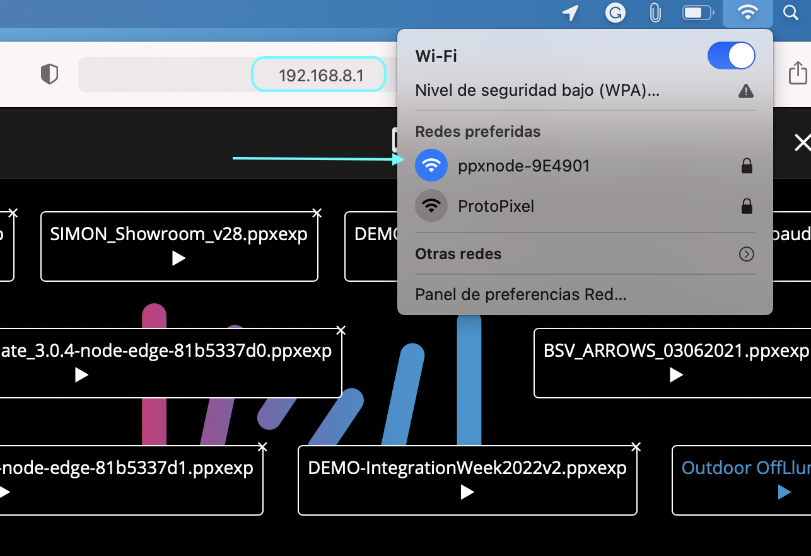
Task: Open Panel de preferencias Red
Action: [x=520, y=294]
